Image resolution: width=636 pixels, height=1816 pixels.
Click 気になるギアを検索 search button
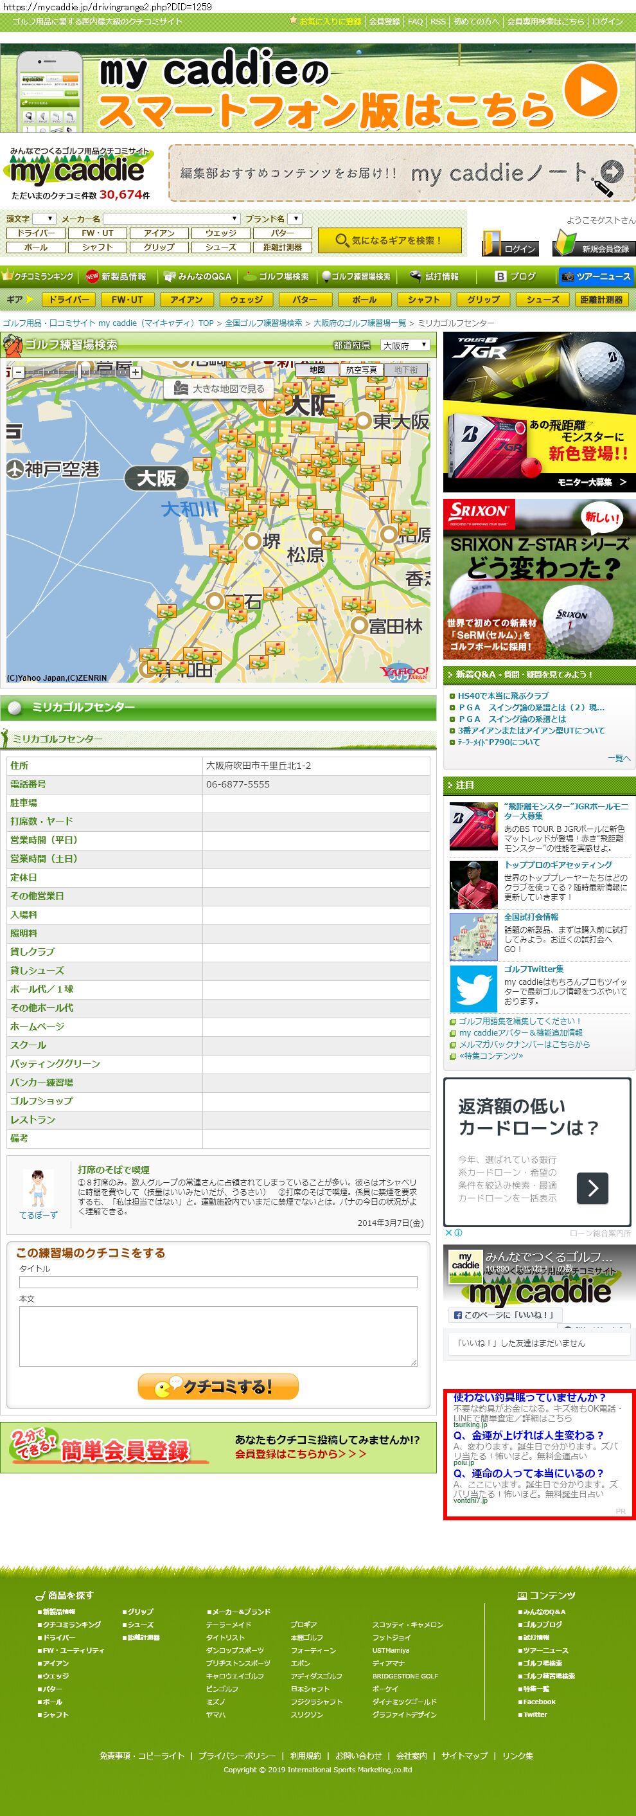[389, 240]
